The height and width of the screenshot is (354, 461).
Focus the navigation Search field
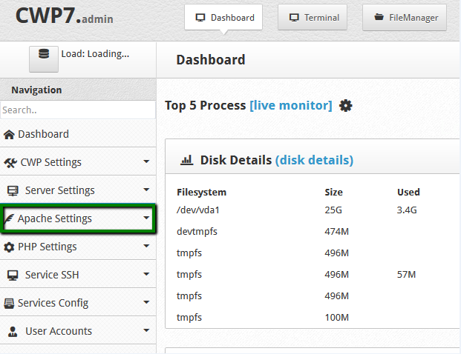point(78,110)
